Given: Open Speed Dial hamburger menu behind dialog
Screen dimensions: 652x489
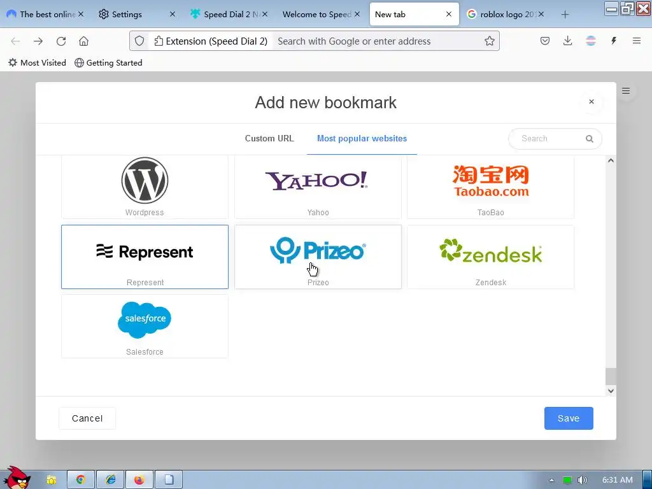Looking at the screenshot, I should 626,90.
